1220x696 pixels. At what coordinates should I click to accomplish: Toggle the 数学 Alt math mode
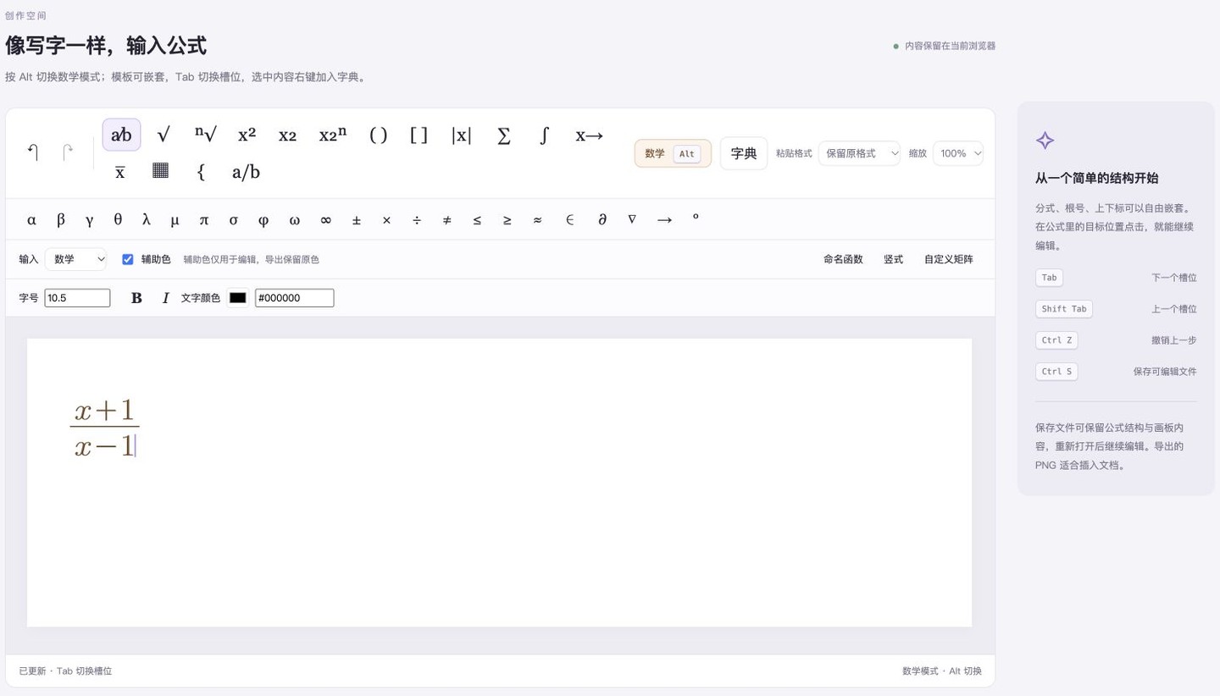click(x=673, y=153)
